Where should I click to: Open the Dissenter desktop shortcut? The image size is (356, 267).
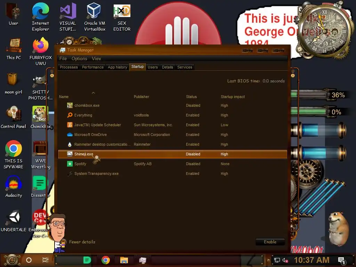point(40,186)
